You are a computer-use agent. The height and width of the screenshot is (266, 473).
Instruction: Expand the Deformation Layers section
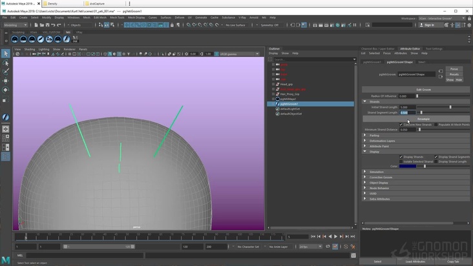(x=382, y=141)
